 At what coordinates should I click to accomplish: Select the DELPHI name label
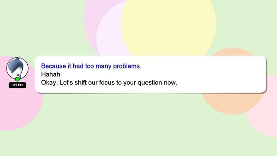click(17, 85)
